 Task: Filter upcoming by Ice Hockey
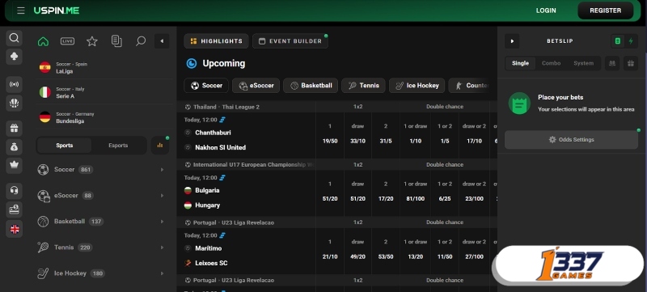[x=417, y=86]
